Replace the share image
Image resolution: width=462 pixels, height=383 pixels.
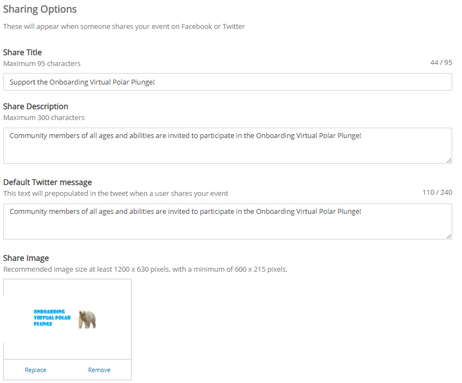[35, 370]
